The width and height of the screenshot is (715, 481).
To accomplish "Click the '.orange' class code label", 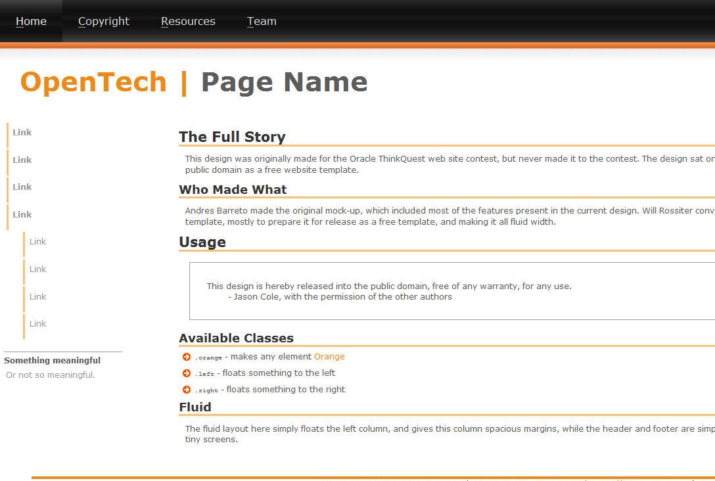I will click(208, 357).
